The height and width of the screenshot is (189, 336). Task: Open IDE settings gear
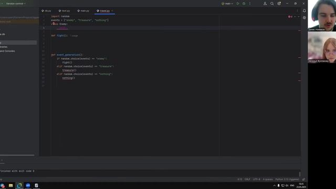(279, 4)
